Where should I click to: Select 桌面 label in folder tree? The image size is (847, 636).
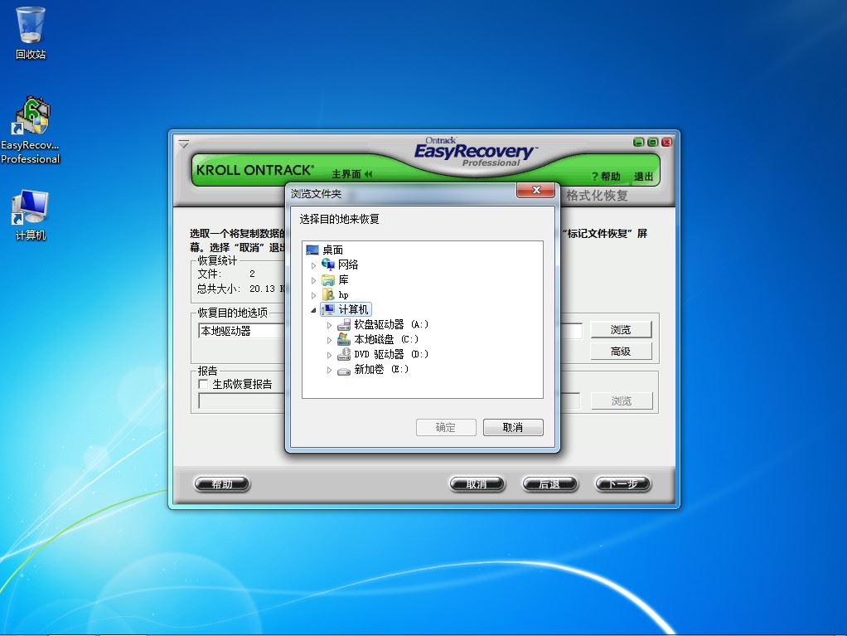(333, 250)
